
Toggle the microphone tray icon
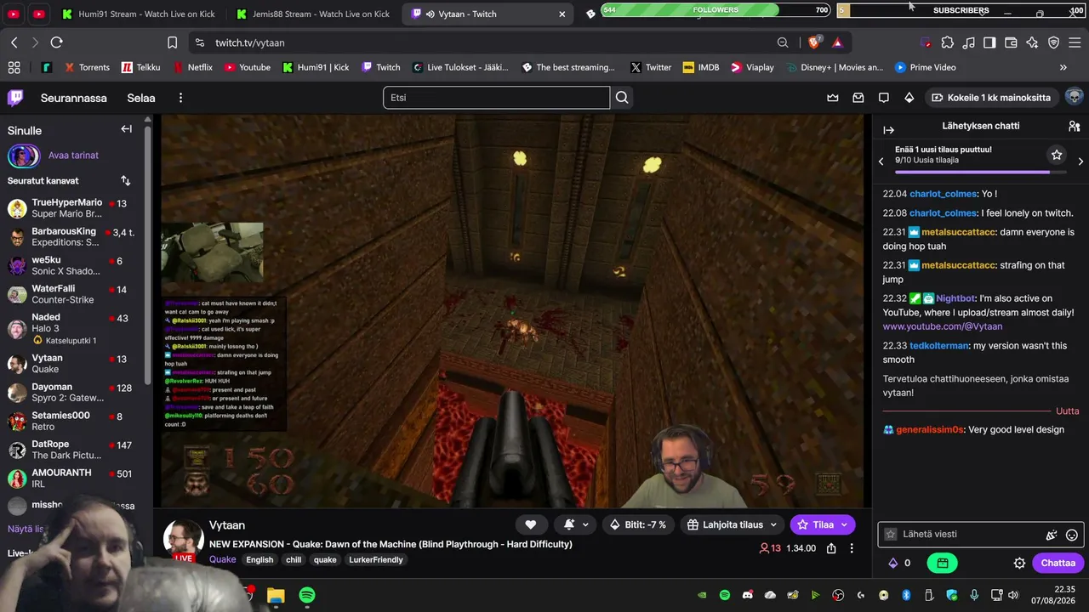974,595
